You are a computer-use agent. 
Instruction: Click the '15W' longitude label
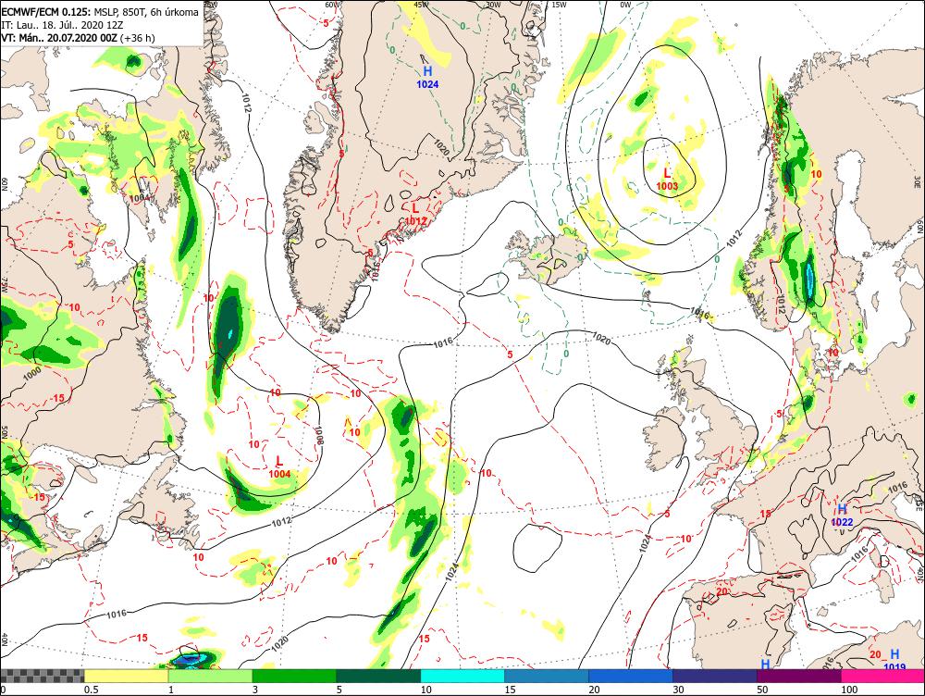click(x=559, y=4)
